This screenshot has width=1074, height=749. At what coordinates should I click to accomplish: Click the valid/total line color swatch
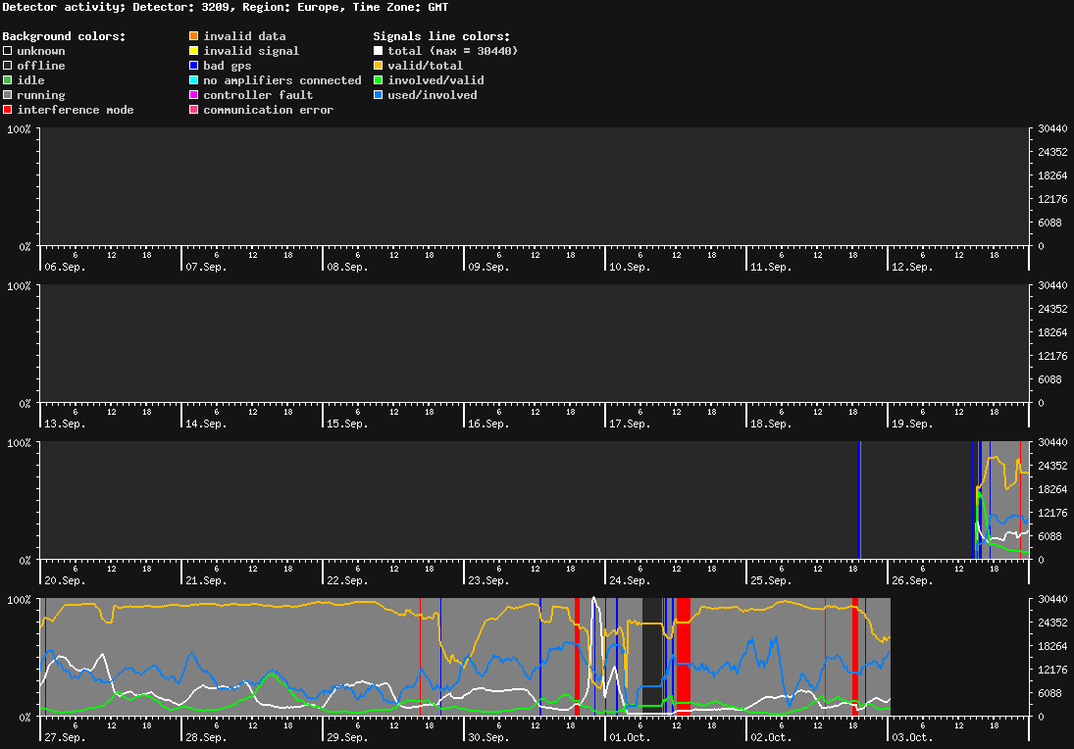point(378,66)
